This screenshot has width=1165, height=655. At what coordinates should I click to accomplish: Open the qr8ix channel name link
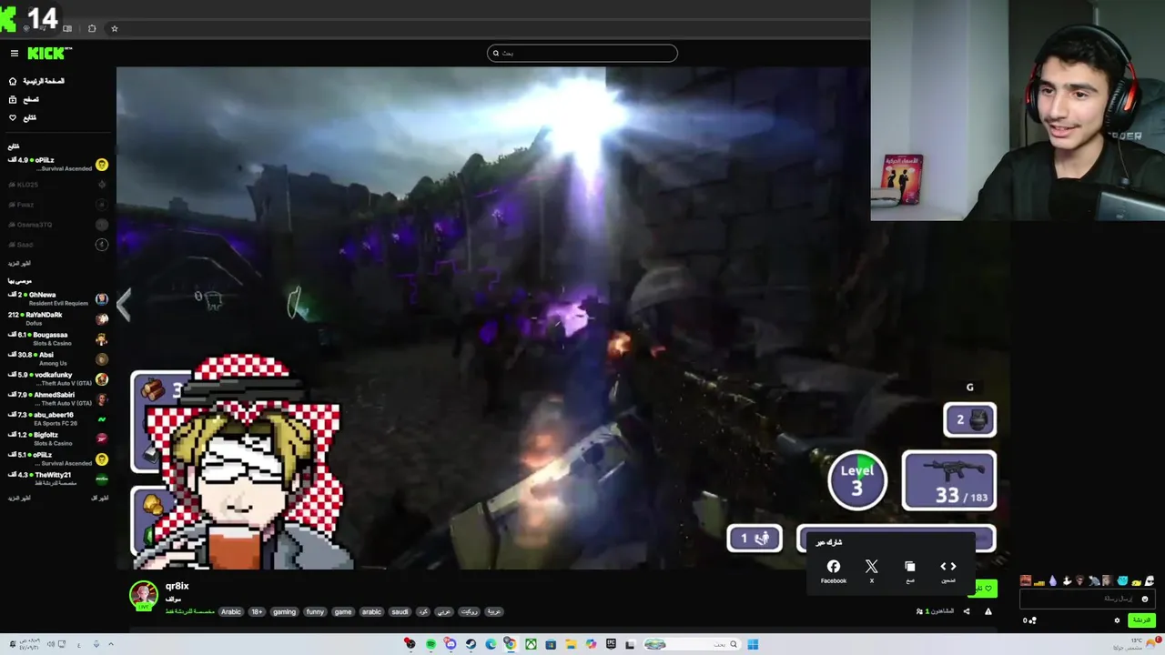click(177, 586)
